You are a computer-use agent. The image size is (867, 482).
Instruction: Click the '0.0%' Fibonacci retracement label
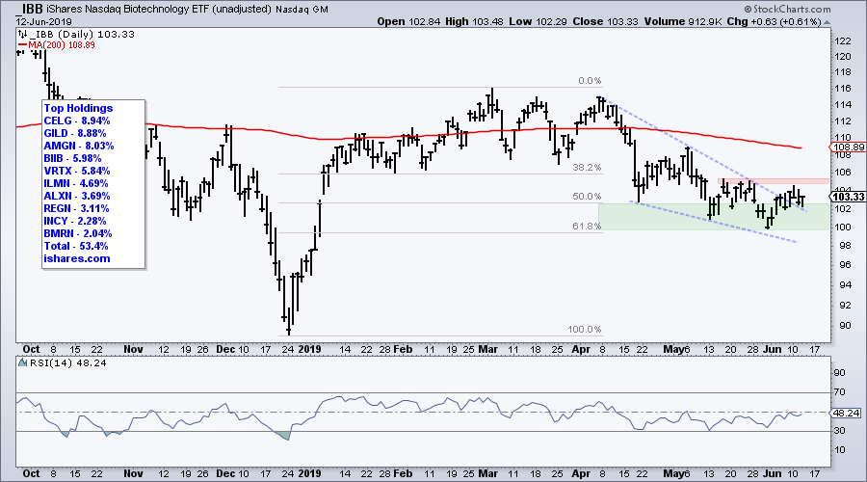[590, 81]
